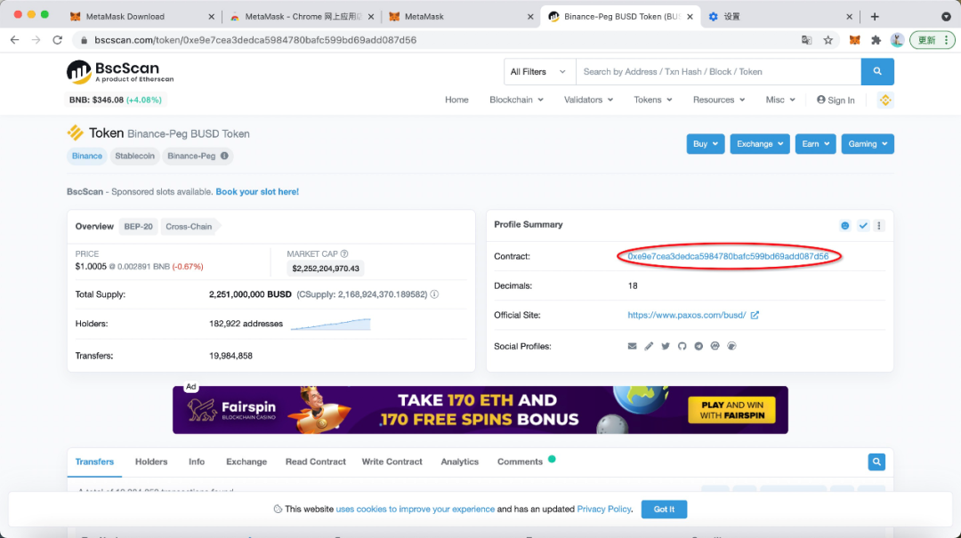Expand the Blockchain nav menu
Viewport: 961px width, 538px height.
(x=516, y=100)
